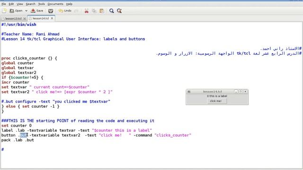Open Find with the magnifier icon
The height and width of the screenshot is (170, 303).
(112, 11)
